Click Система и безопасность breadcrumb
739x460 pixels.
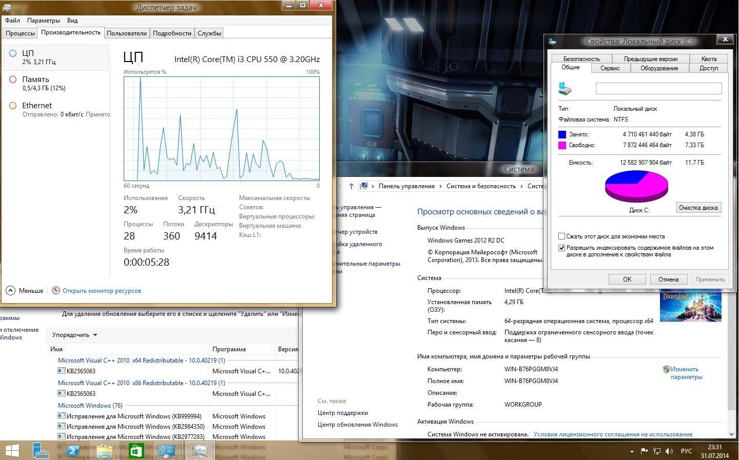pyautogui.click(x=481, y=186)
